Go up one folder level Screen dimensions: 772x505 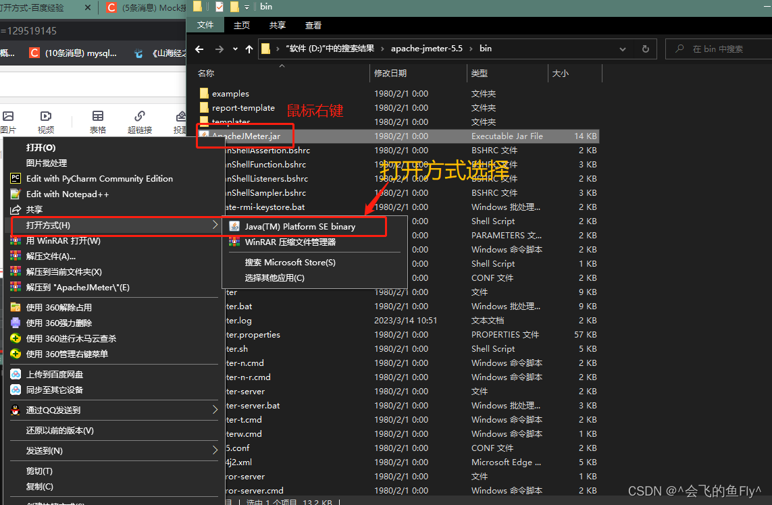(249, 49)
